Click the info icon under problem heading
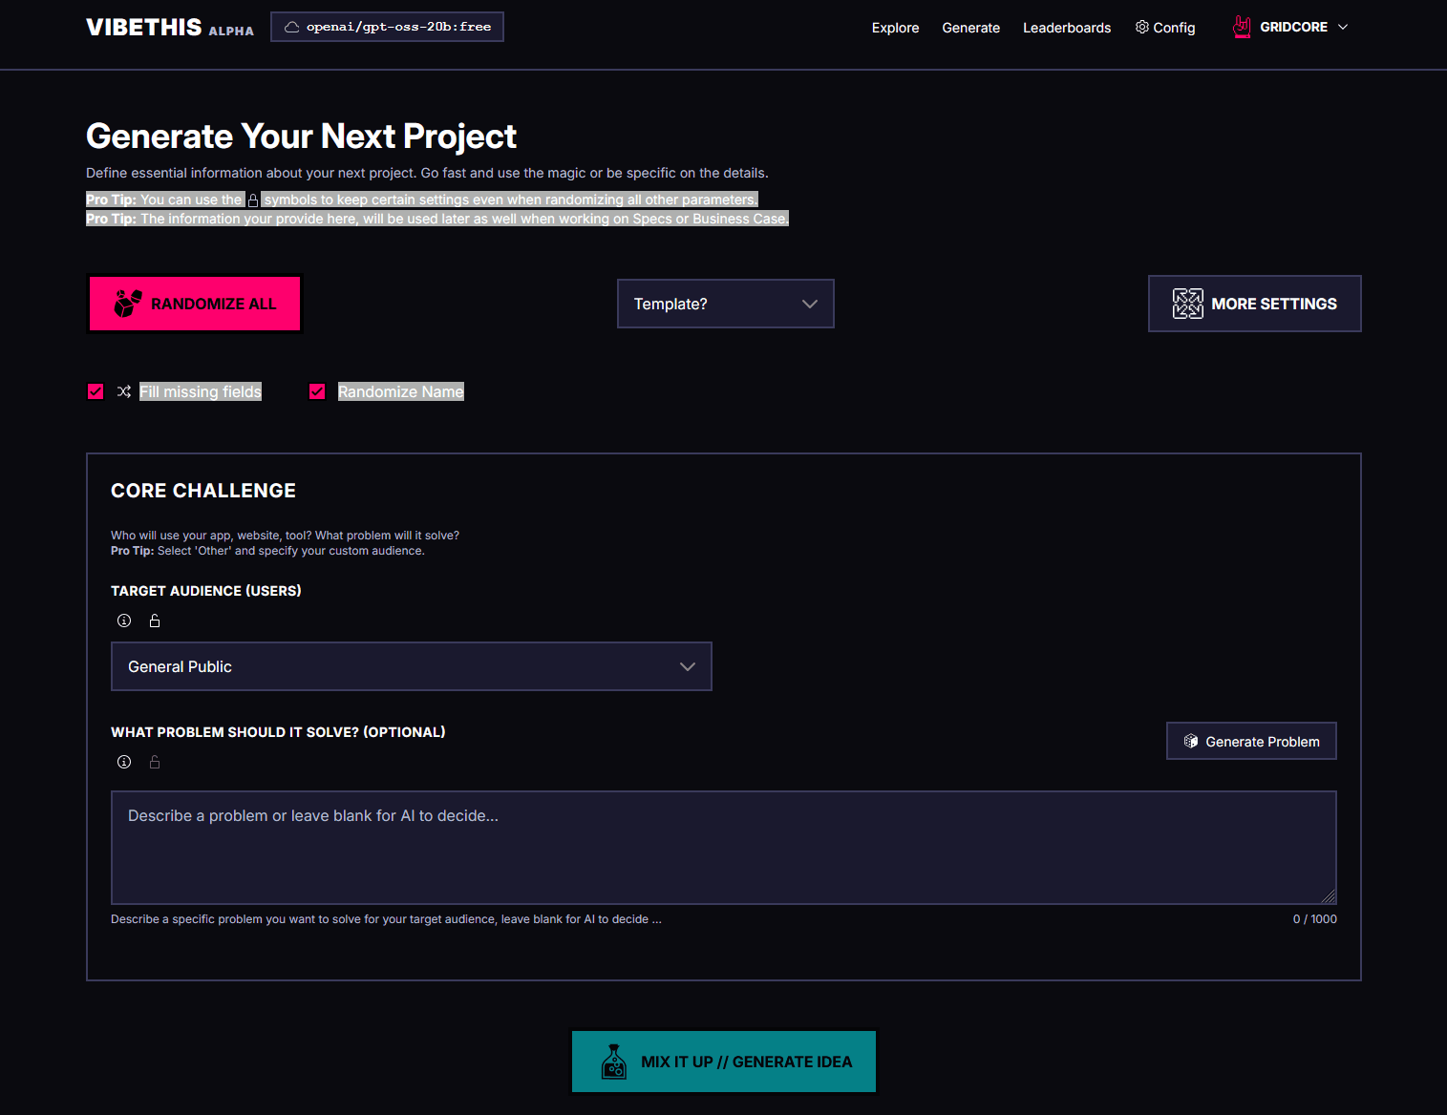Screen dimensions: 1447x1115 click(x=124, y=762)
